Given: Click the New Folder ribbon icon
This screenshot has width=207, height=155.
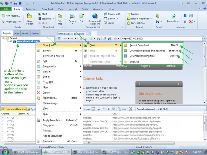Looking at the screenshot, I should (29, 18).
